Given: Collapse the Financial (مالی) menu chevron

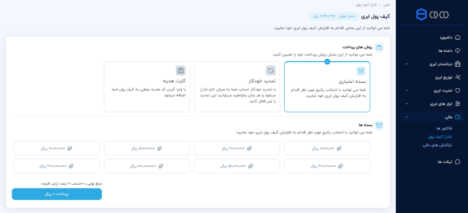Looking at the screenshot, I should [407, 117].
